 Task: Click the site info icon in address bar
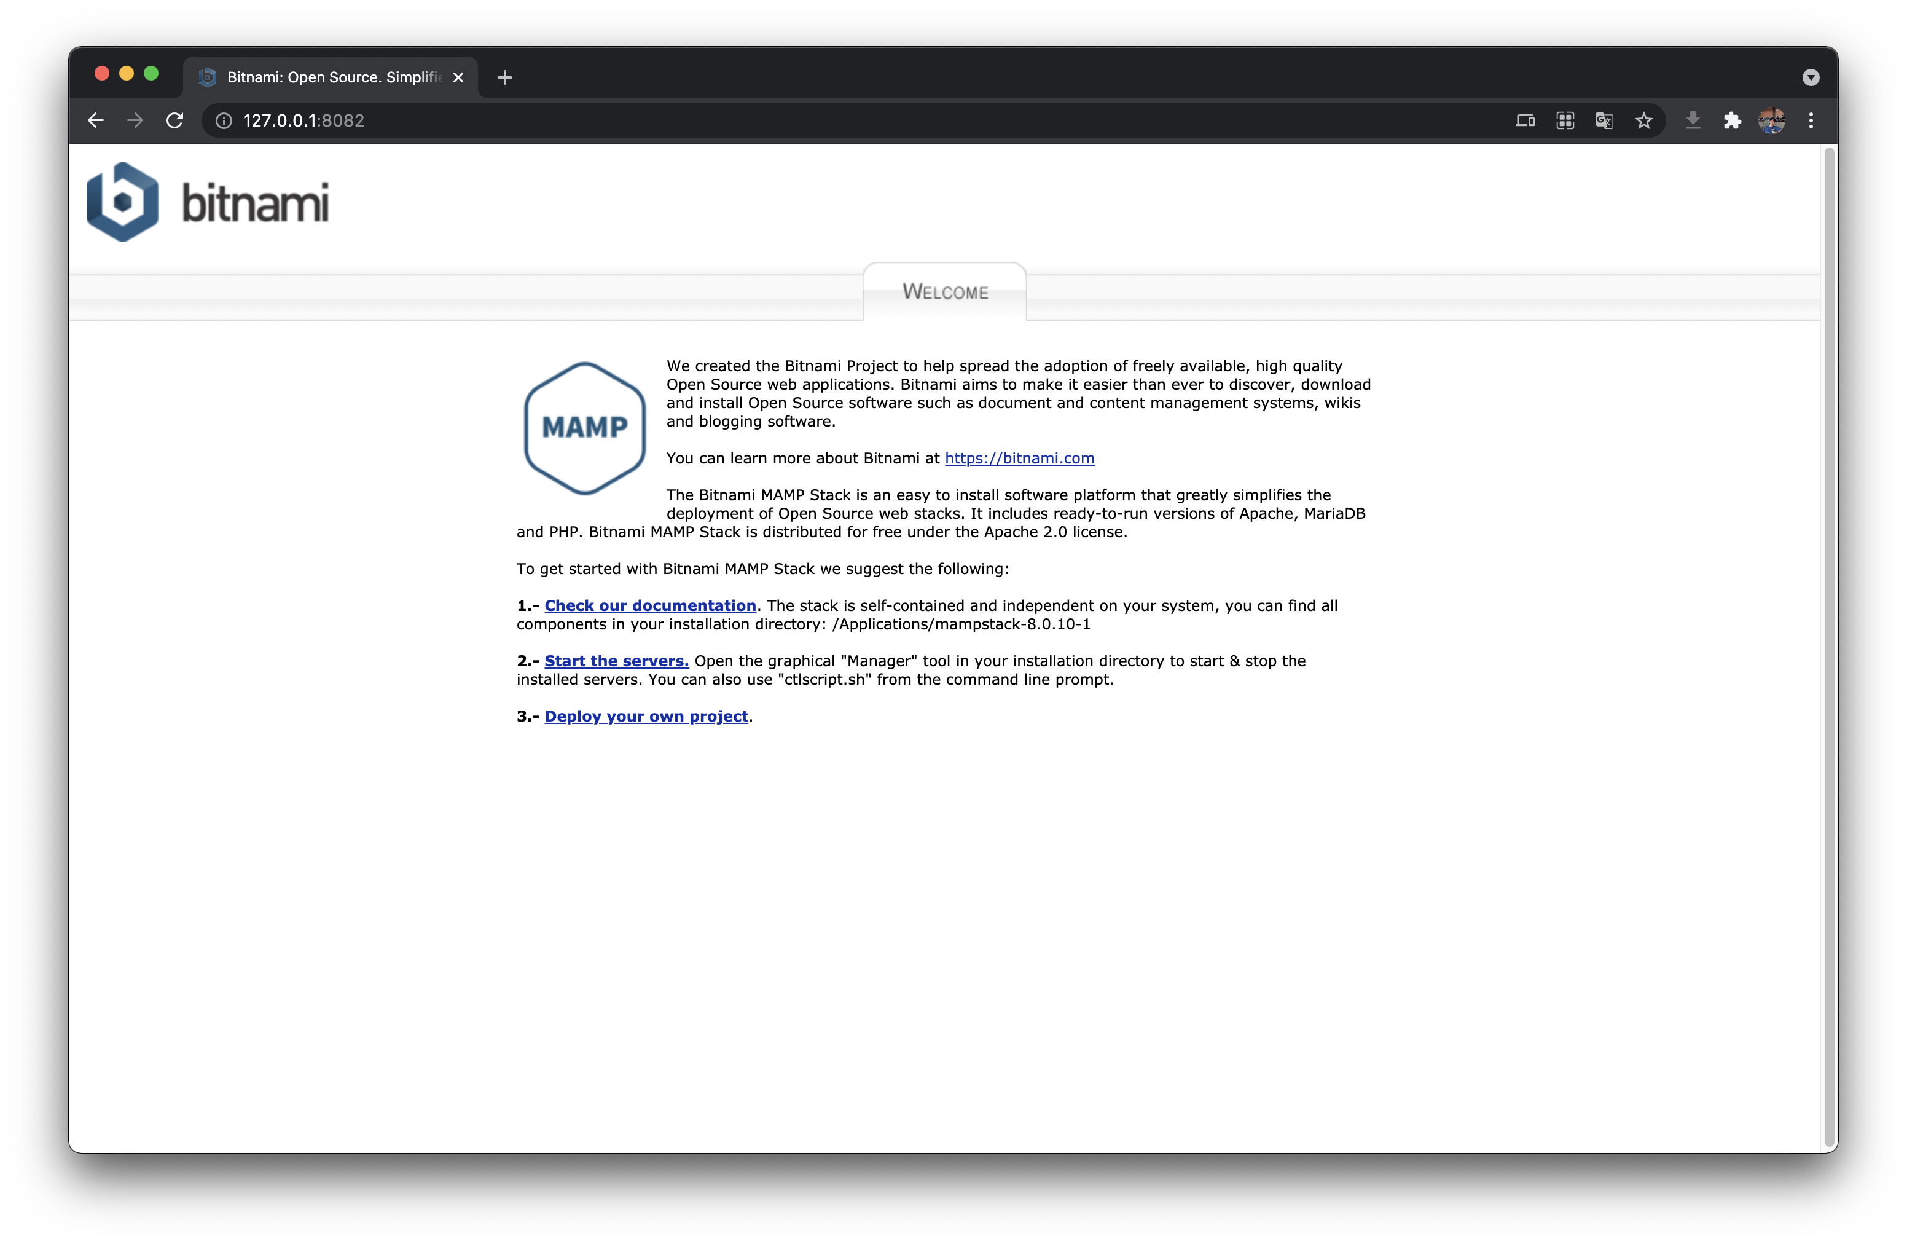[224, 120]
